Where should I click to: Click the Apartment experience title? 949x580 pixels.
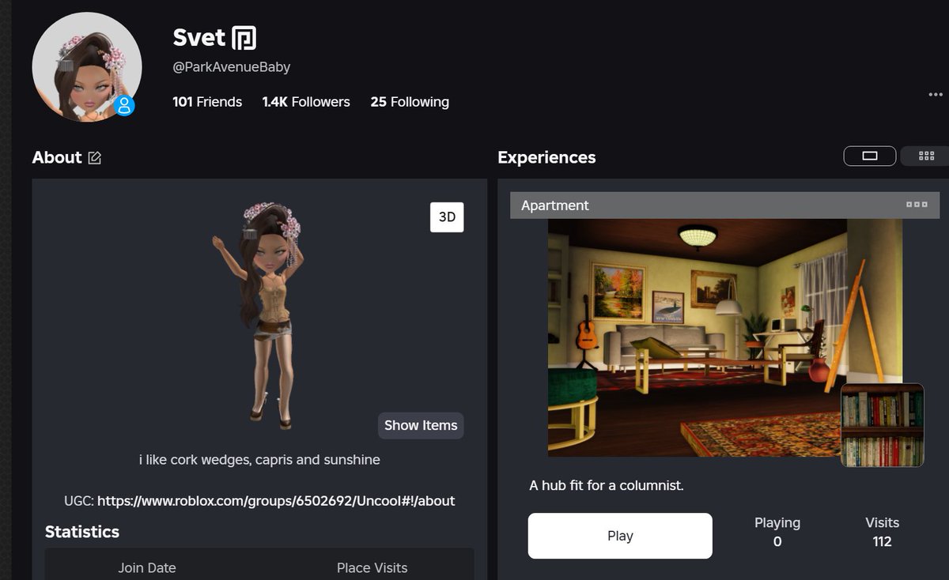click(555, 205)
